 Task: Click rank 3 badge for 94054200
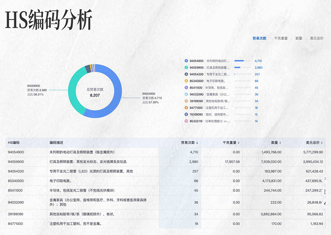click(186, 74)
